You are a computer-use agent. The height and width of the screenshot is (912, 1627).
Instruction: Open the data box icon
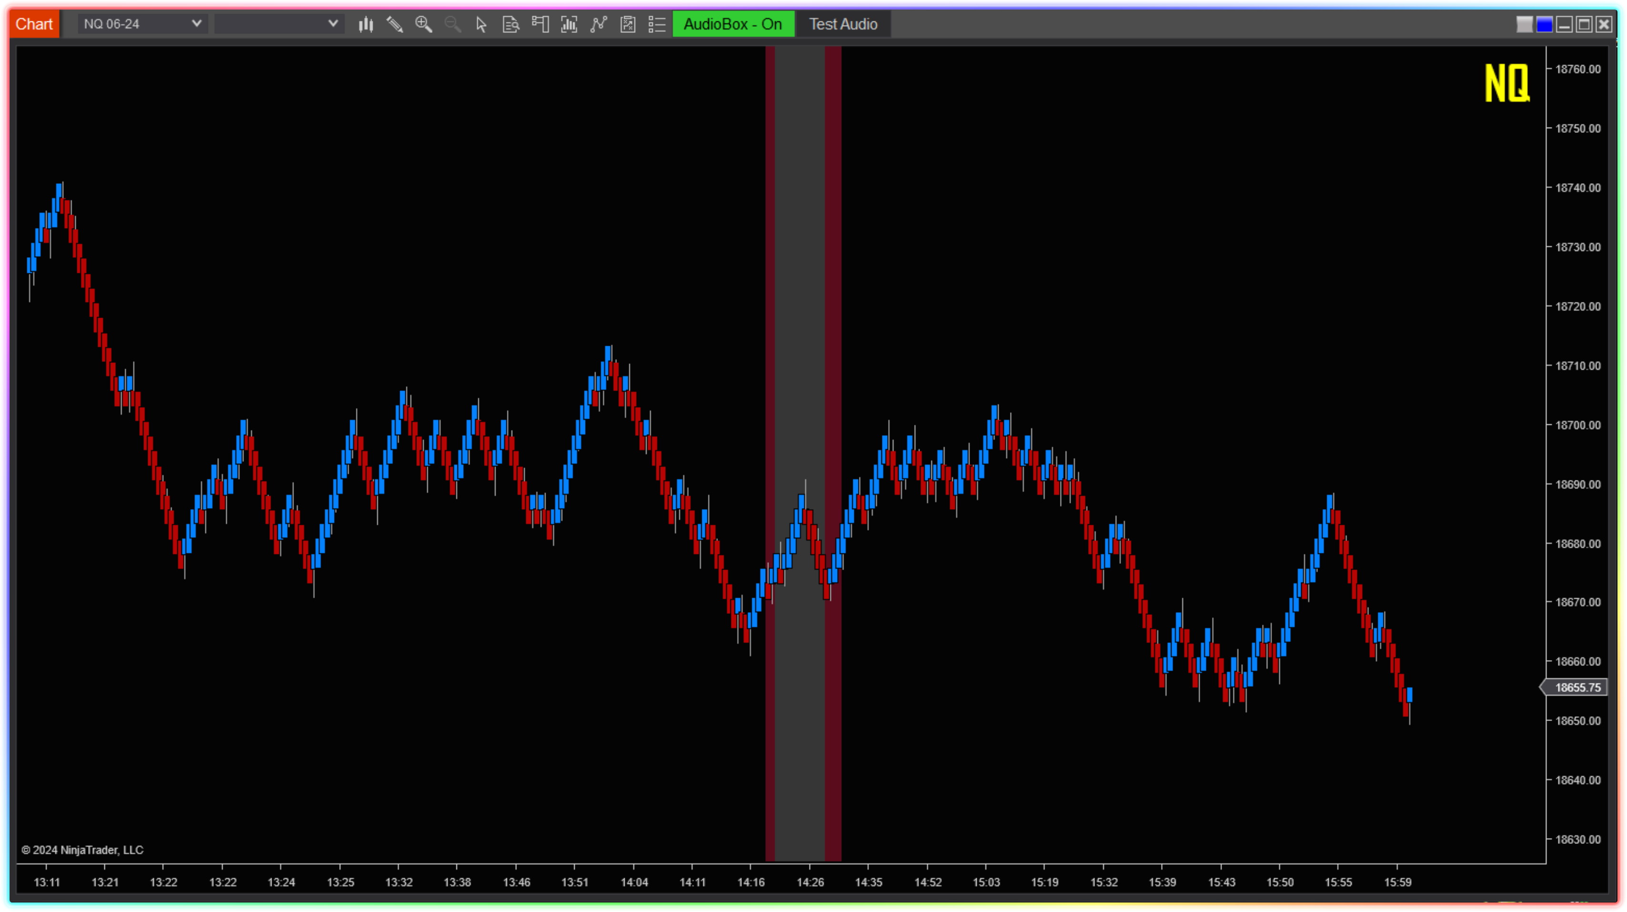pos(510,25)
